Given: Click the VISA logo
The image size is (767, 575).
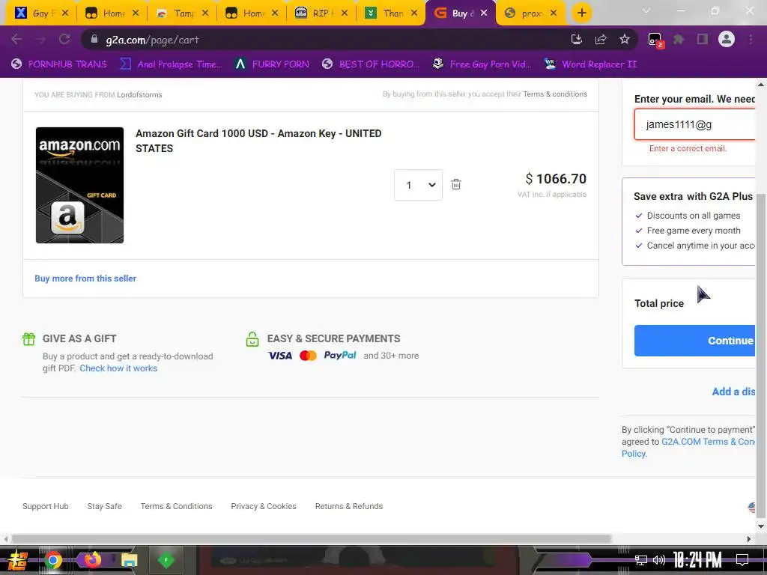Looking at the screenshot, I should pos(280,356).
